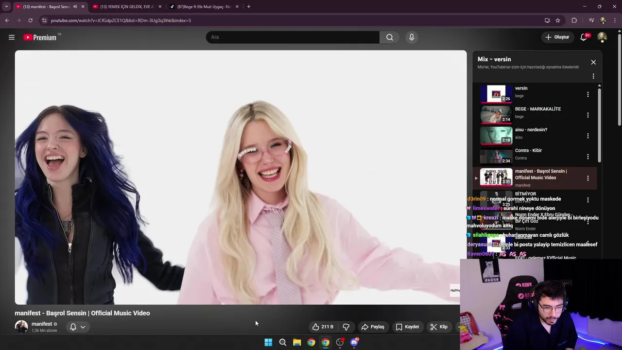Click the search magnifier button
Screen dimensions: 622x350
[x=390, y=37]
